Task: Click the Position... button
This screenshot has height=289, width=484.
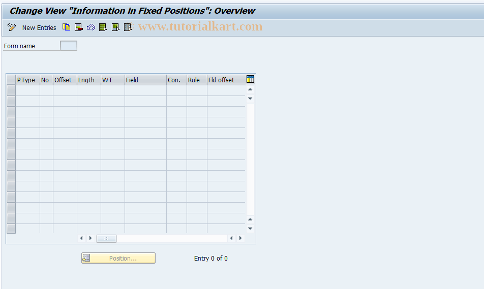Action: (x=118, y=258)
